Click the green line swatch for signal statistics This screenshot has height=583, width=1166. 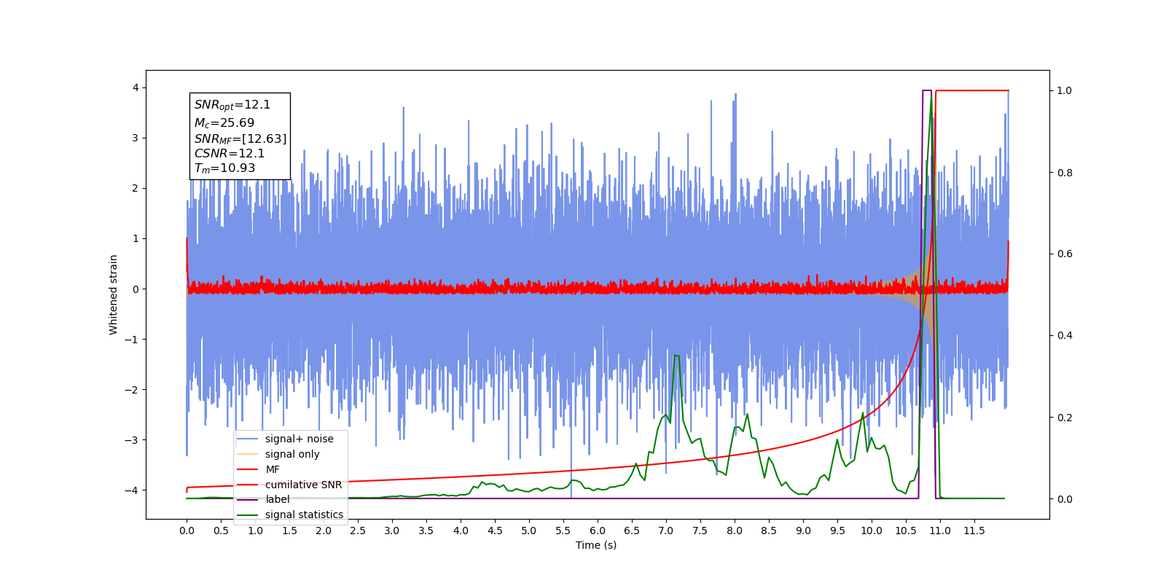(x=248, y=514)
